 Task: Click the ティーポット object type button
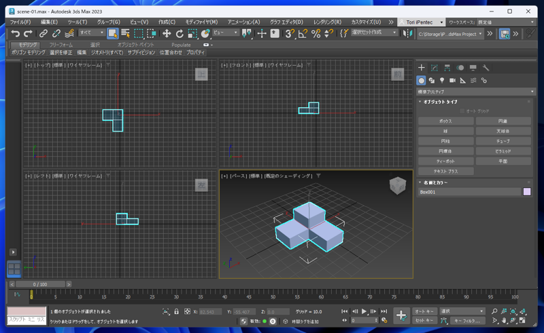446,161
